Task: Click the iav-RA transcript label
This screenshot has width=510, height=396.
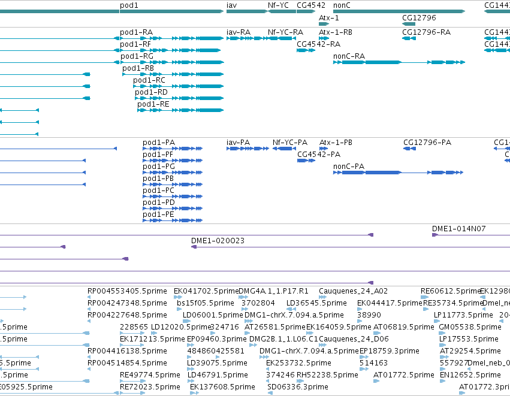Action: pyautogui.click(x=239, y=32)
